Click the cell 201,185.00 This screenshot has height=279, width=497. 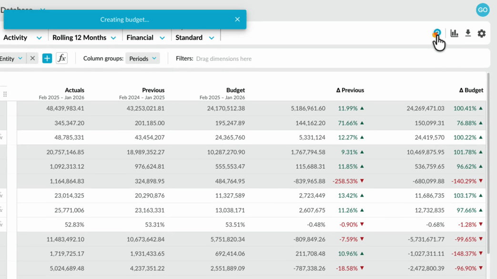(x=150, y=123)
